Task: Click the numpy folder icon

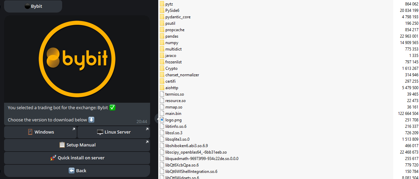Action: 162,43
